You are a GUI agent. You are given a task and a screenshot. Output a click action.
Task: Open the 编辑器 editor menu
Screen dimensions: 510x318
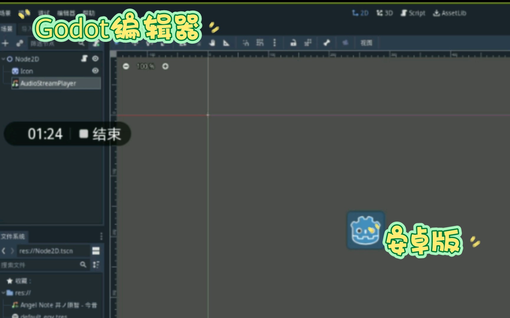pos(66,13)
